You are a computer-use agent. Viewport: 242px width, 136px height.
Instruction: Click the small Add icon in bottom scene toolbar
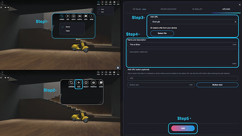click(102, 73)
